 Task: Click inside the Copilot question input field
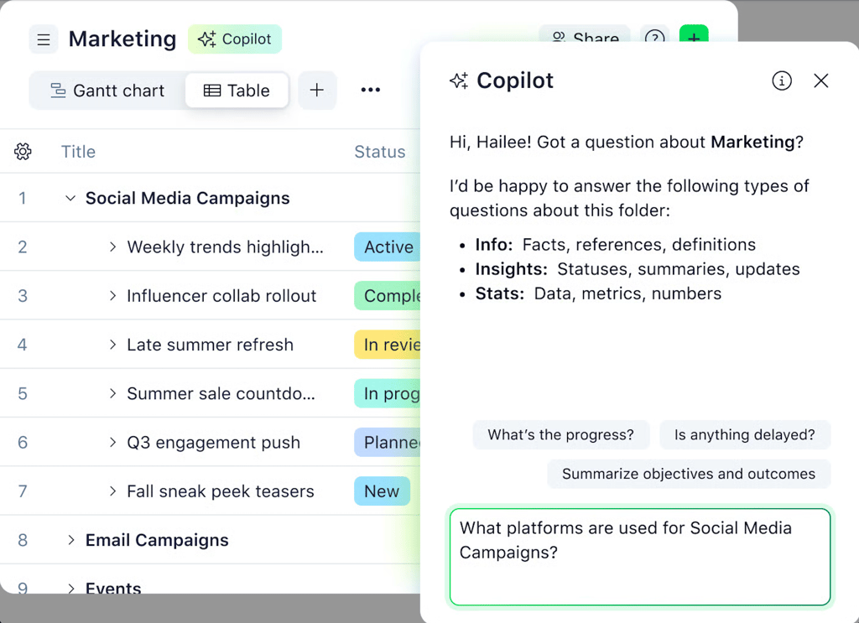pos(640,557)
